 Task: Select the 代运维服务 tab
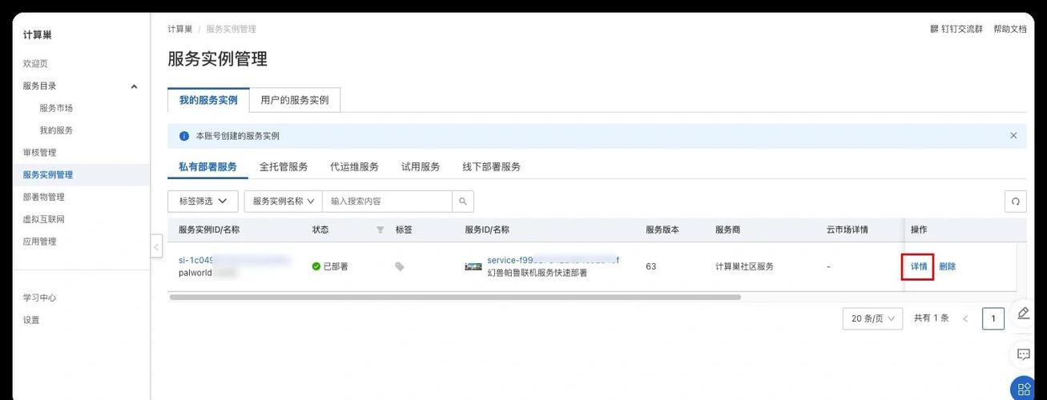[354, 166]
